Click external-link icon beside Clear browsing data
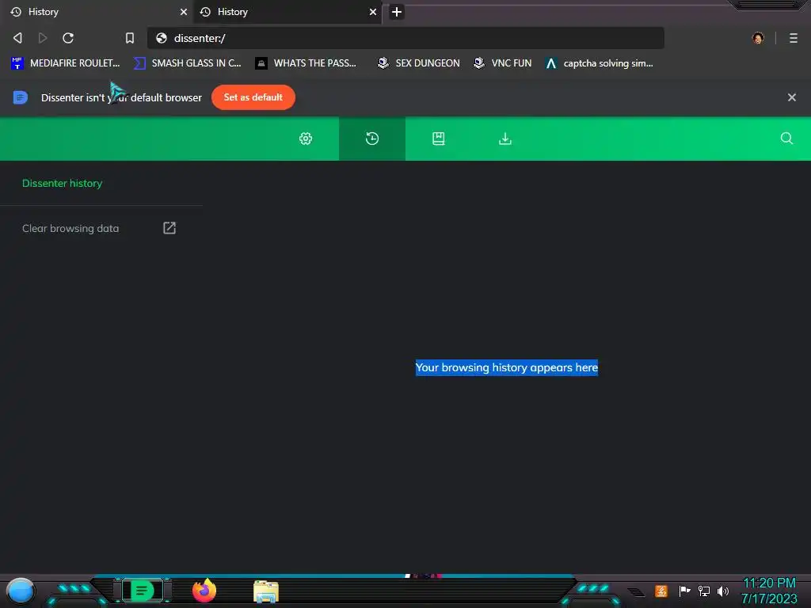Screen dimensions: 811x608 pyautogui.click(x=169, y=228)
